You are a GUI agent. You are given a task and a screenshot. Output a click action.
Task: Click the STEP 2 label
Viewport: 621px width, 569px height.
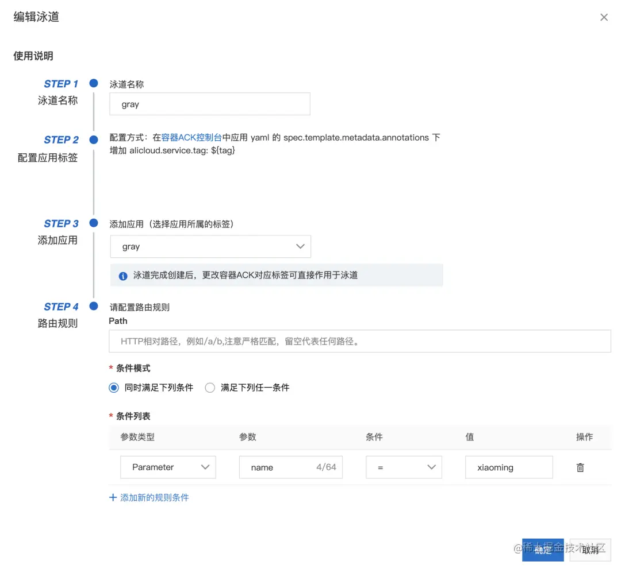61,140
